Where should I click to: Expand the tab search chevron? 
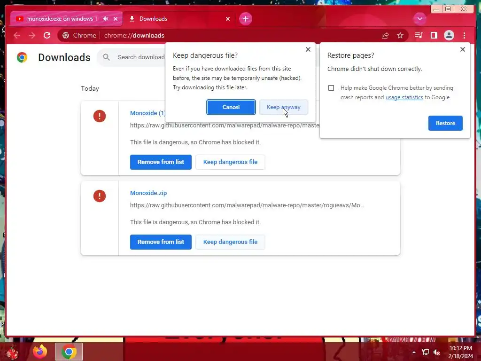pos(419,19)
